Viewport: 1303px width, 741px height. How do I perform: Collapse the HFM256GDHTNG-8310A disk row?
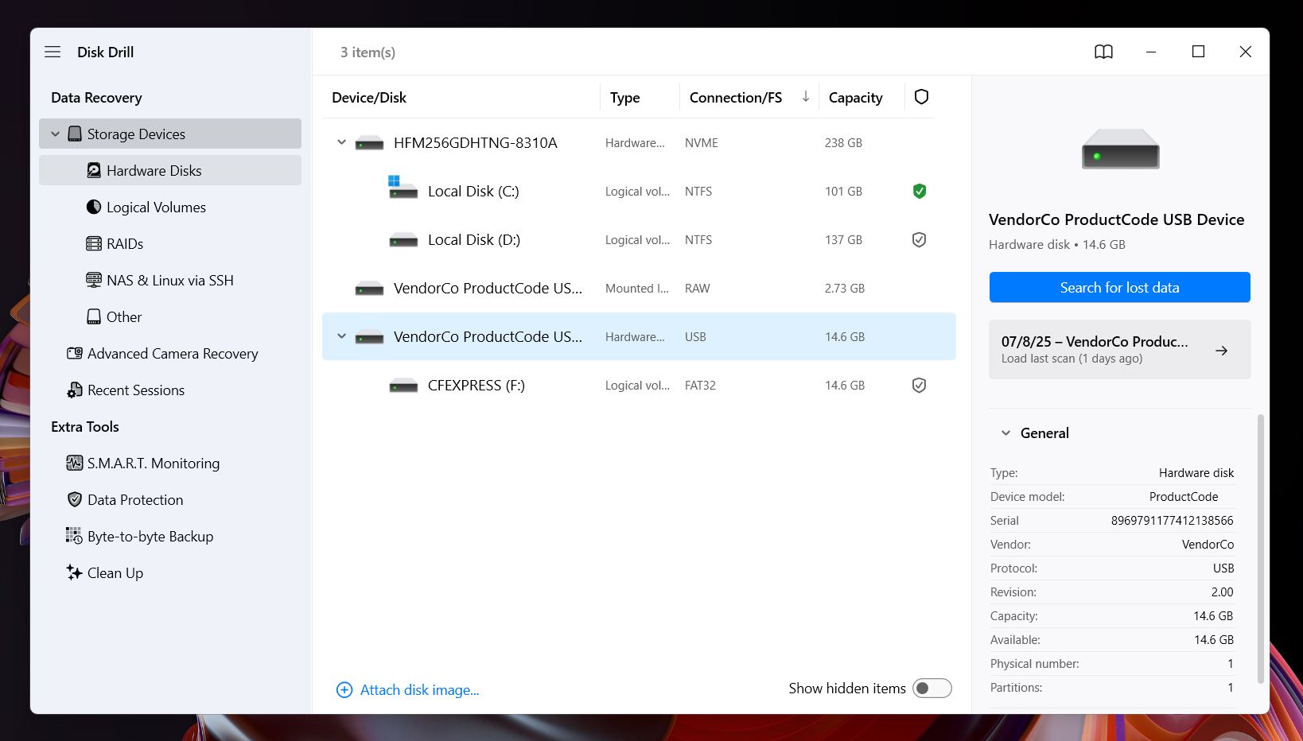click(341, 142)
